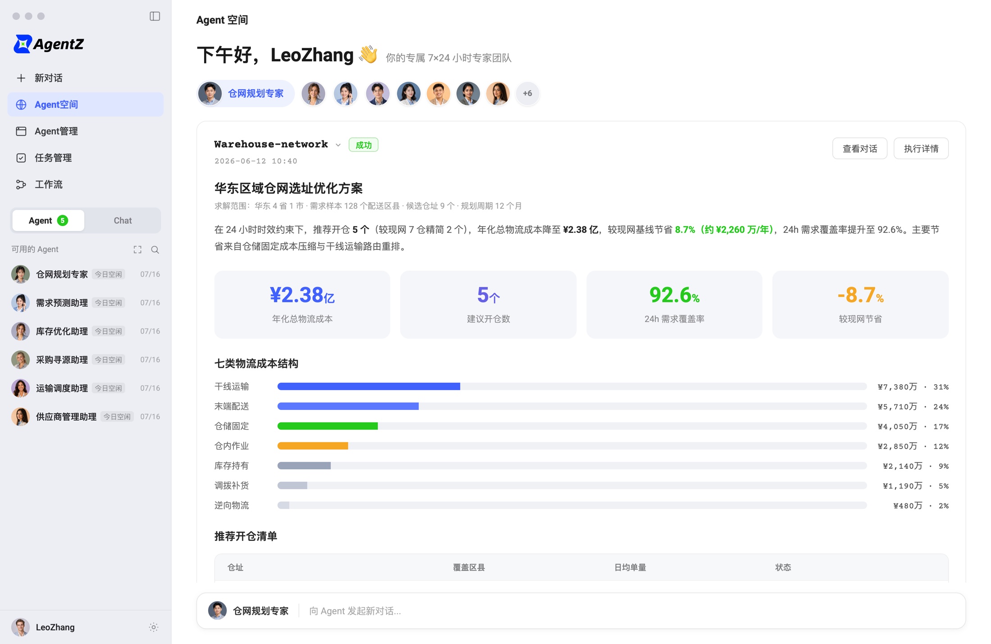
Task: Click the 干线运输 cost bar
Action: pyautogui.click(x=369, y=386)
